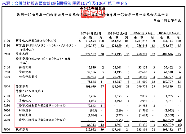Viewport: 186px width, 134px height.
Task: Click first-half 106 gross profit 402,636
Action: coord(168,54)
